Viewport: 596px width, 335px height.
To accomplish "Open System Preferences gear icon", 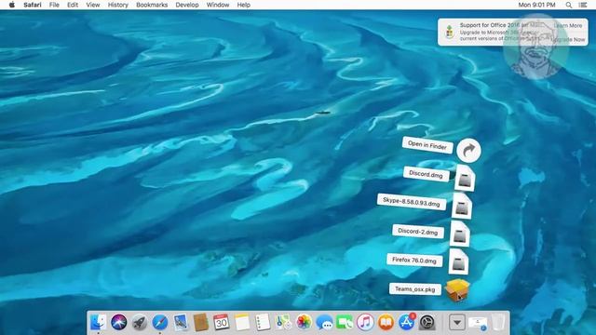I will 427,323.
